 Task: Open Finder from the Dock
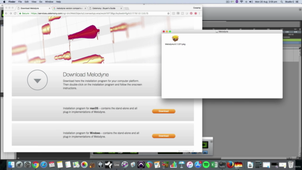(11, 165)
